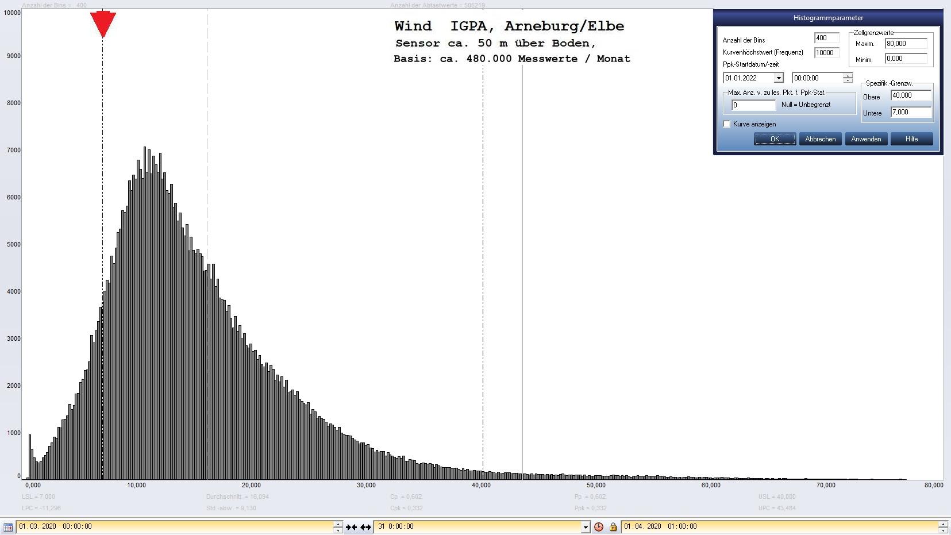Click the Untere Spezifik.-Grenzw. field
This screenshot has width=951, height=535.
[911, 112]
